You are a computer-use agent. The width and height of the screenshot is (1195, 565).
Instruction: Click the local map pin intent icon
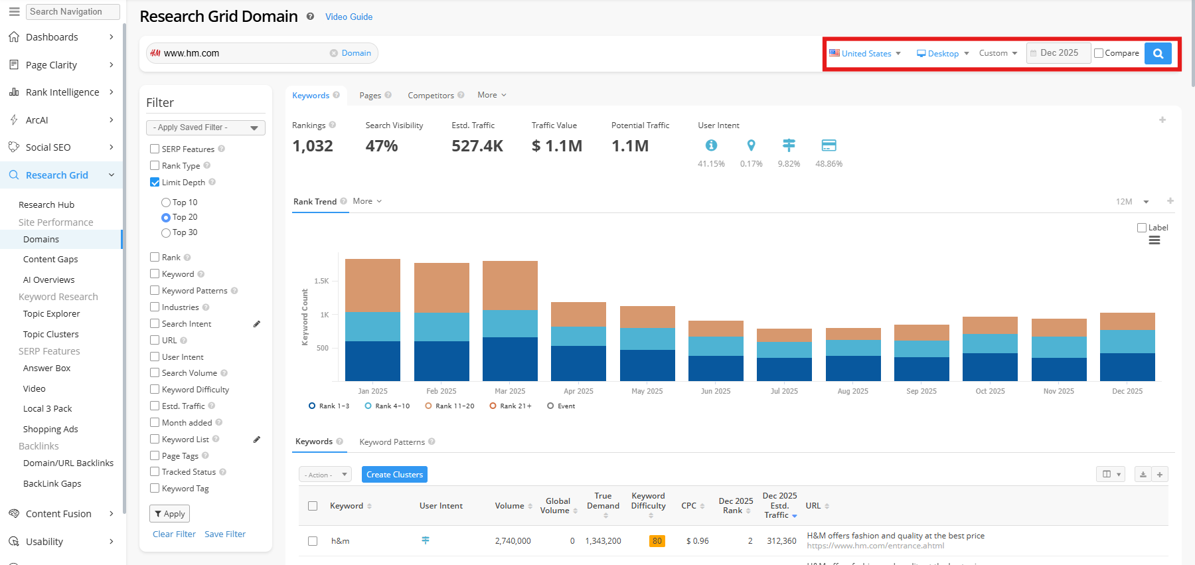751,145
